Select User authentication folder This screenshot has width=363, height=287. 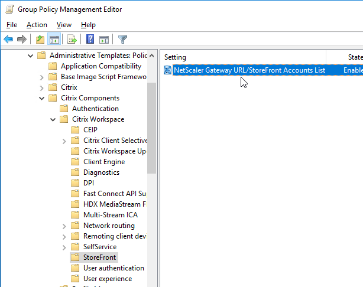click(x=114, y=268)
